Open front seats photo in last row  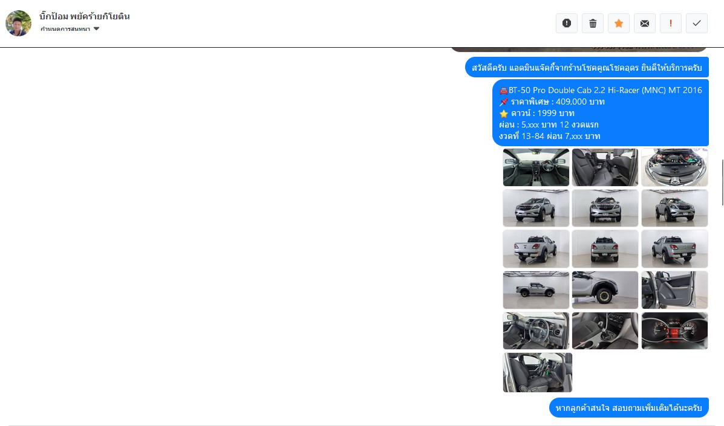click(538, 372)
